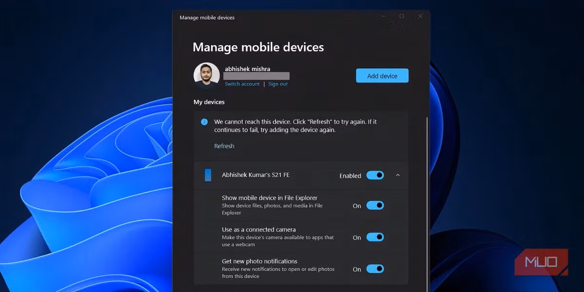Click the minimize icon on the title bar

click(383, 16)
